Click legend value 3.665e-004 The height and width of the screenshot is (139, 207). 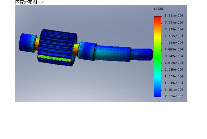(x=174, y=49)
